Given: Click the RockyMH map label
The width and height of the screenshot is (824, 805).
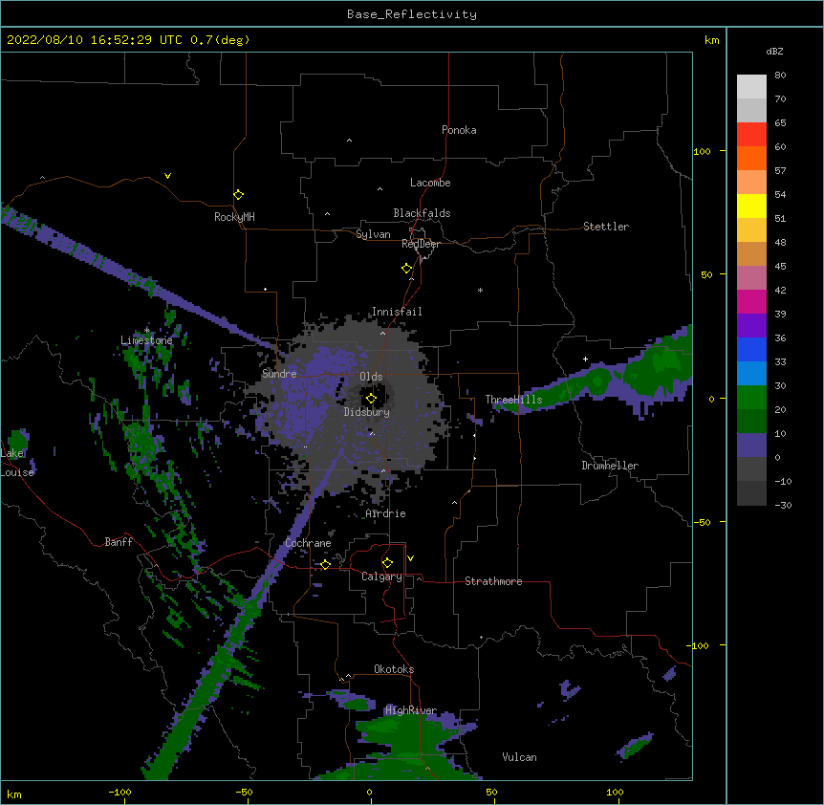Looking at the screenshot, I should (x=234, y=217).
